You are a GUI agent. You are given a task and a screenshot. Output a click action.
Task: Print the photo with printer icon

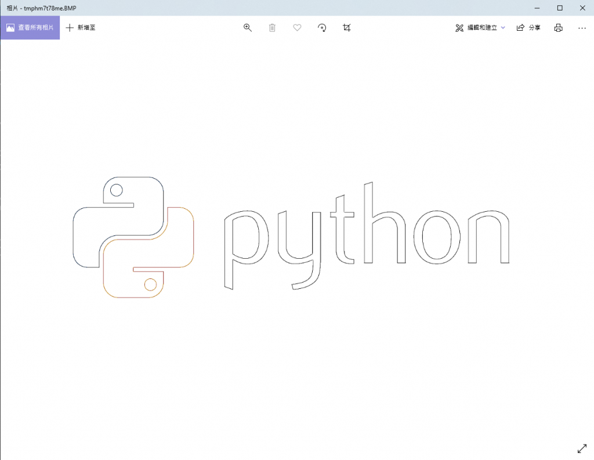click(x=558, y=28)
